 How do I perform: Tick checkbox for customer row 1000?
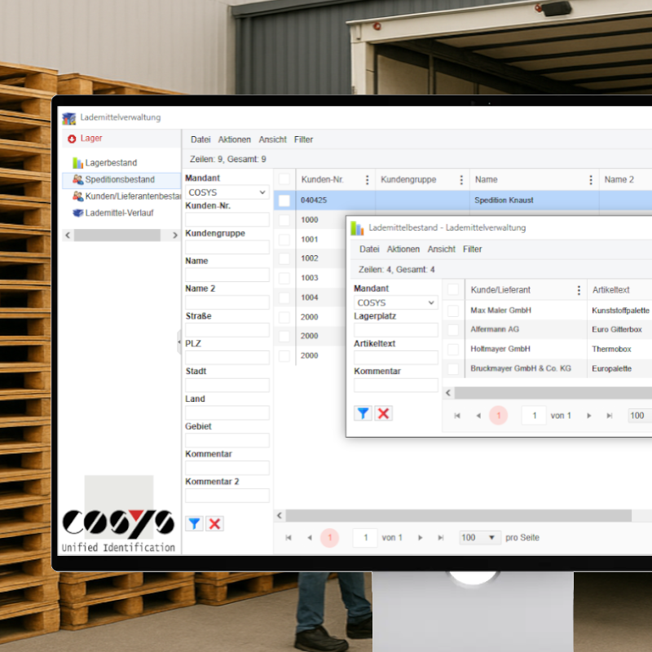coord(284,220)
